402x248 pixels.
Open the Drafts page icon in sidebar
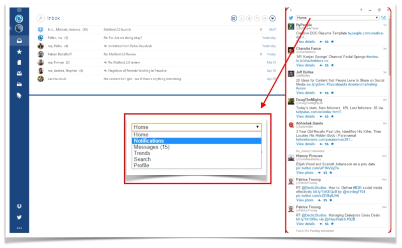coord(19,63)
